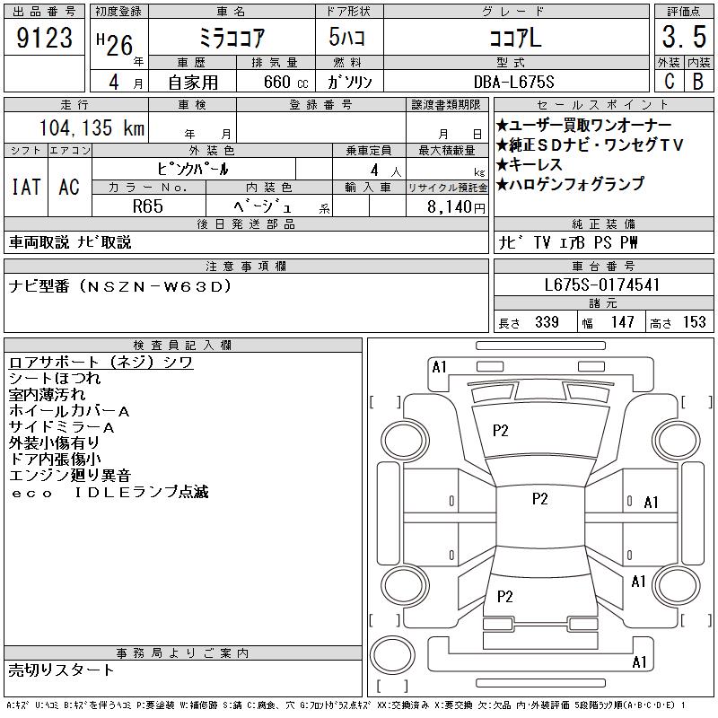Screen dimensions: 718x718
Task: Click inspector note サイドミラーA
Action: tap(61, 427)
